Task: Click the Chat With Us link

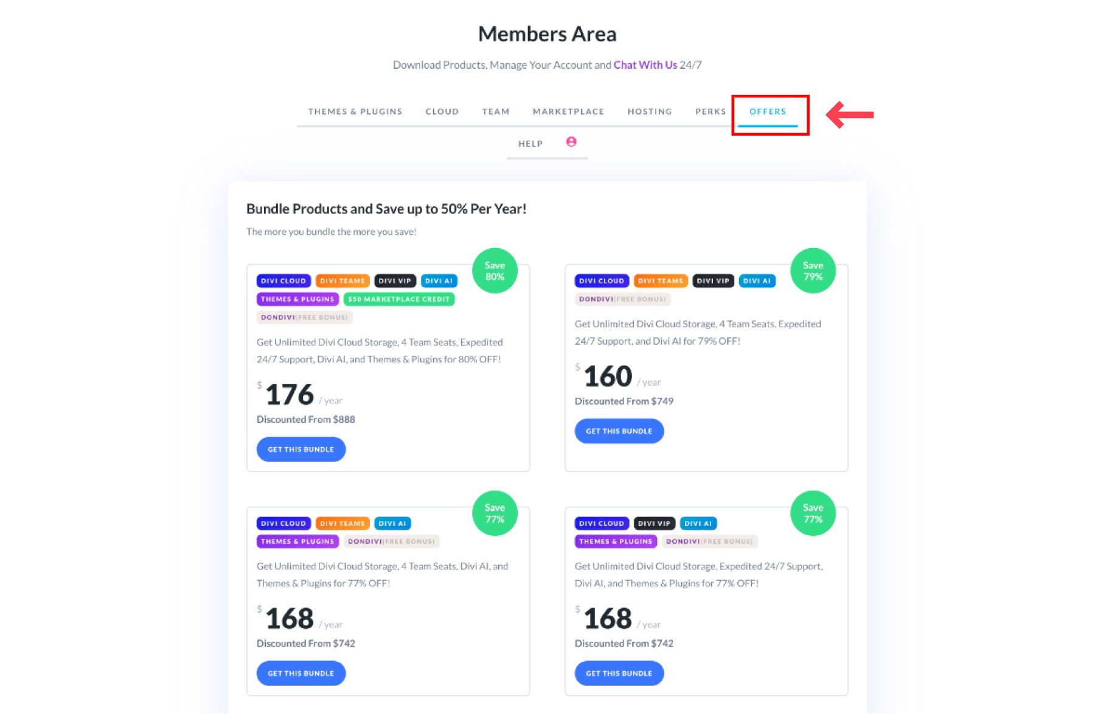Action: point(645,65)
